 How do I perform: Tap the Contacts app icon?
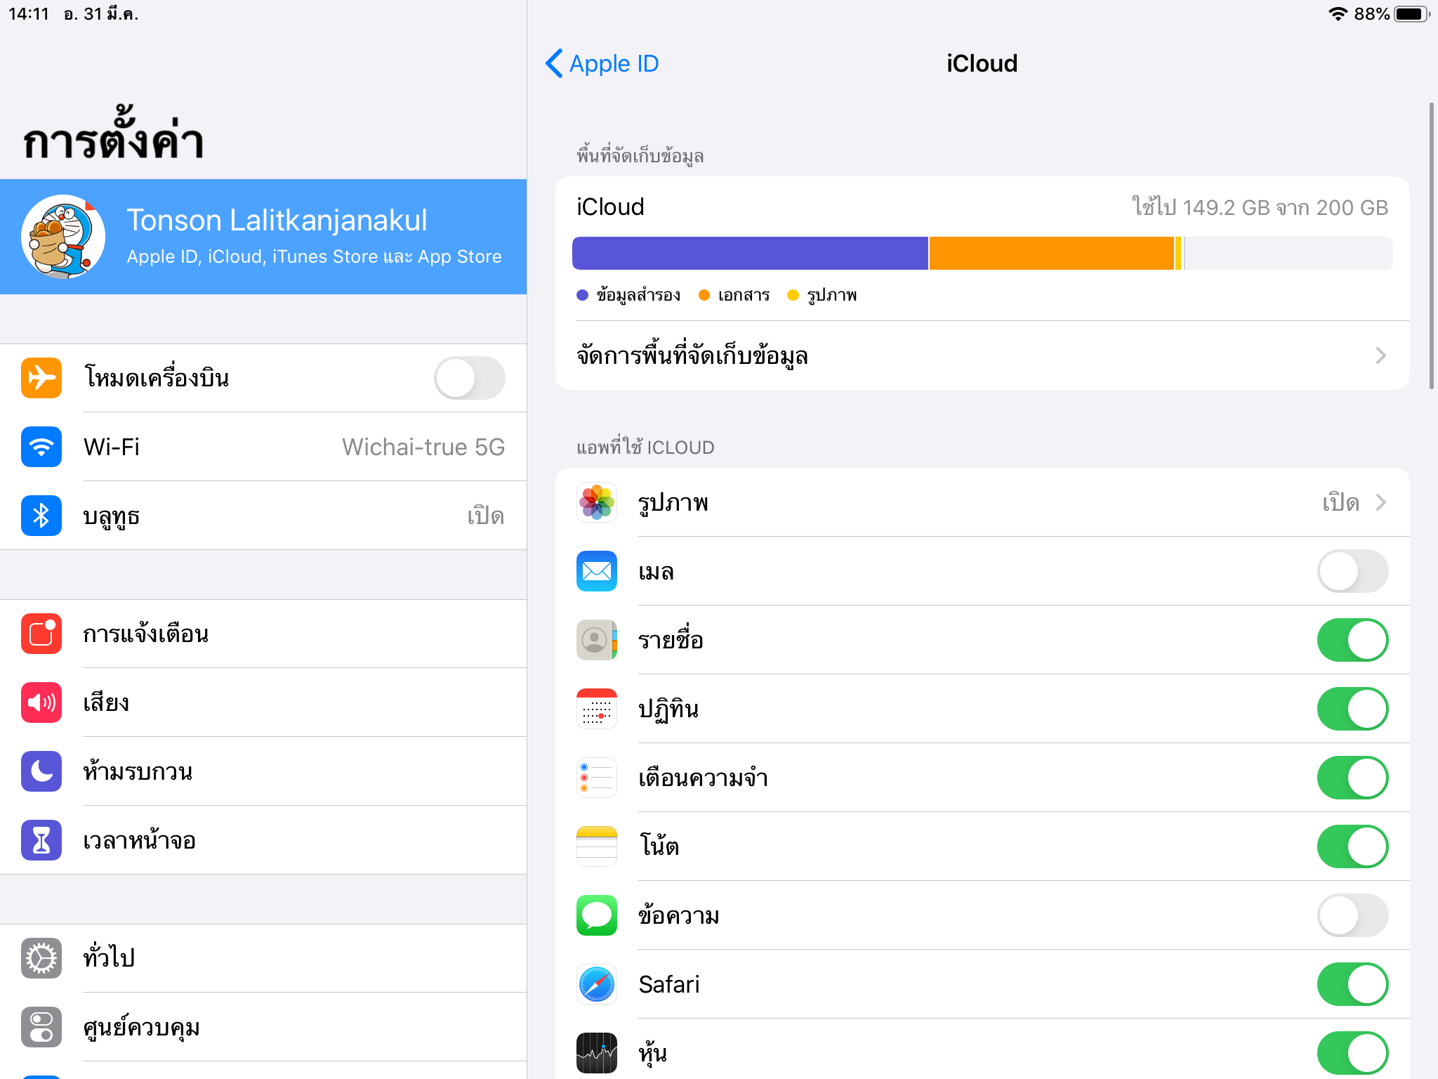pyautogui.click(x=597, y=640)
